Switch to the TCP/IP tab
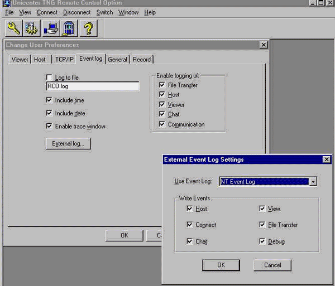The image size is (335, 286). tap(64, 60)
